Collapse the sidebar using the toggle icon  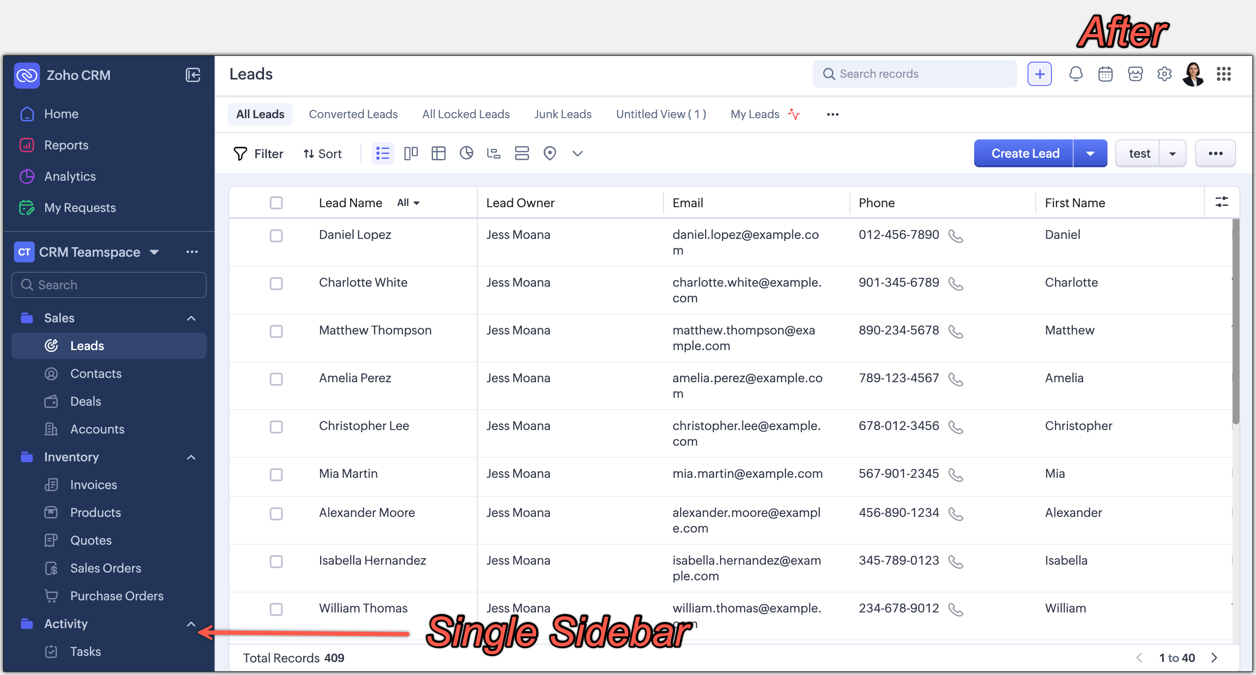click(x=192, y=75)
